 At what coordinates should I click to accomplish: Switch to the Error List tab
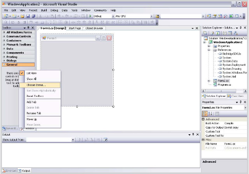[x=9, y=171]
